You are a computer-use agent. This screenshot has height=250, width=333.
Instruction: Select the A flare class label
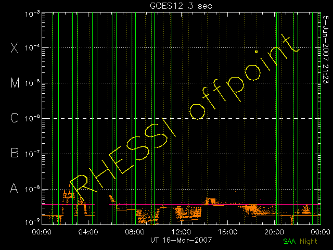tap(14, 188)
